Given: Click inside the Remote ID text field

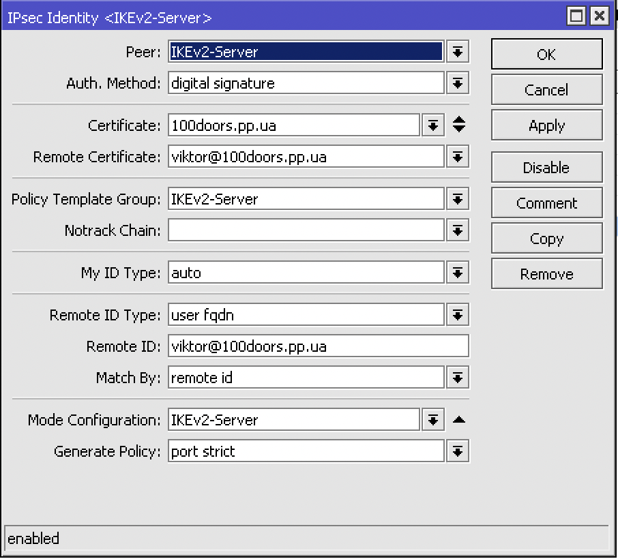Looking at the screenshot, I should [x=314, y=346].
